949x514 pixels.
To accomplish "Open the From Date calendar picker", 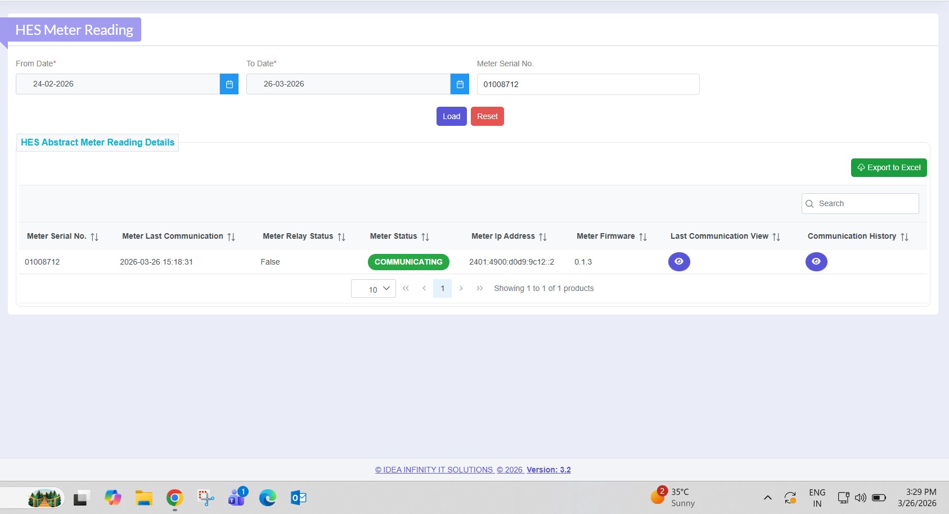I will pos(229,84).
